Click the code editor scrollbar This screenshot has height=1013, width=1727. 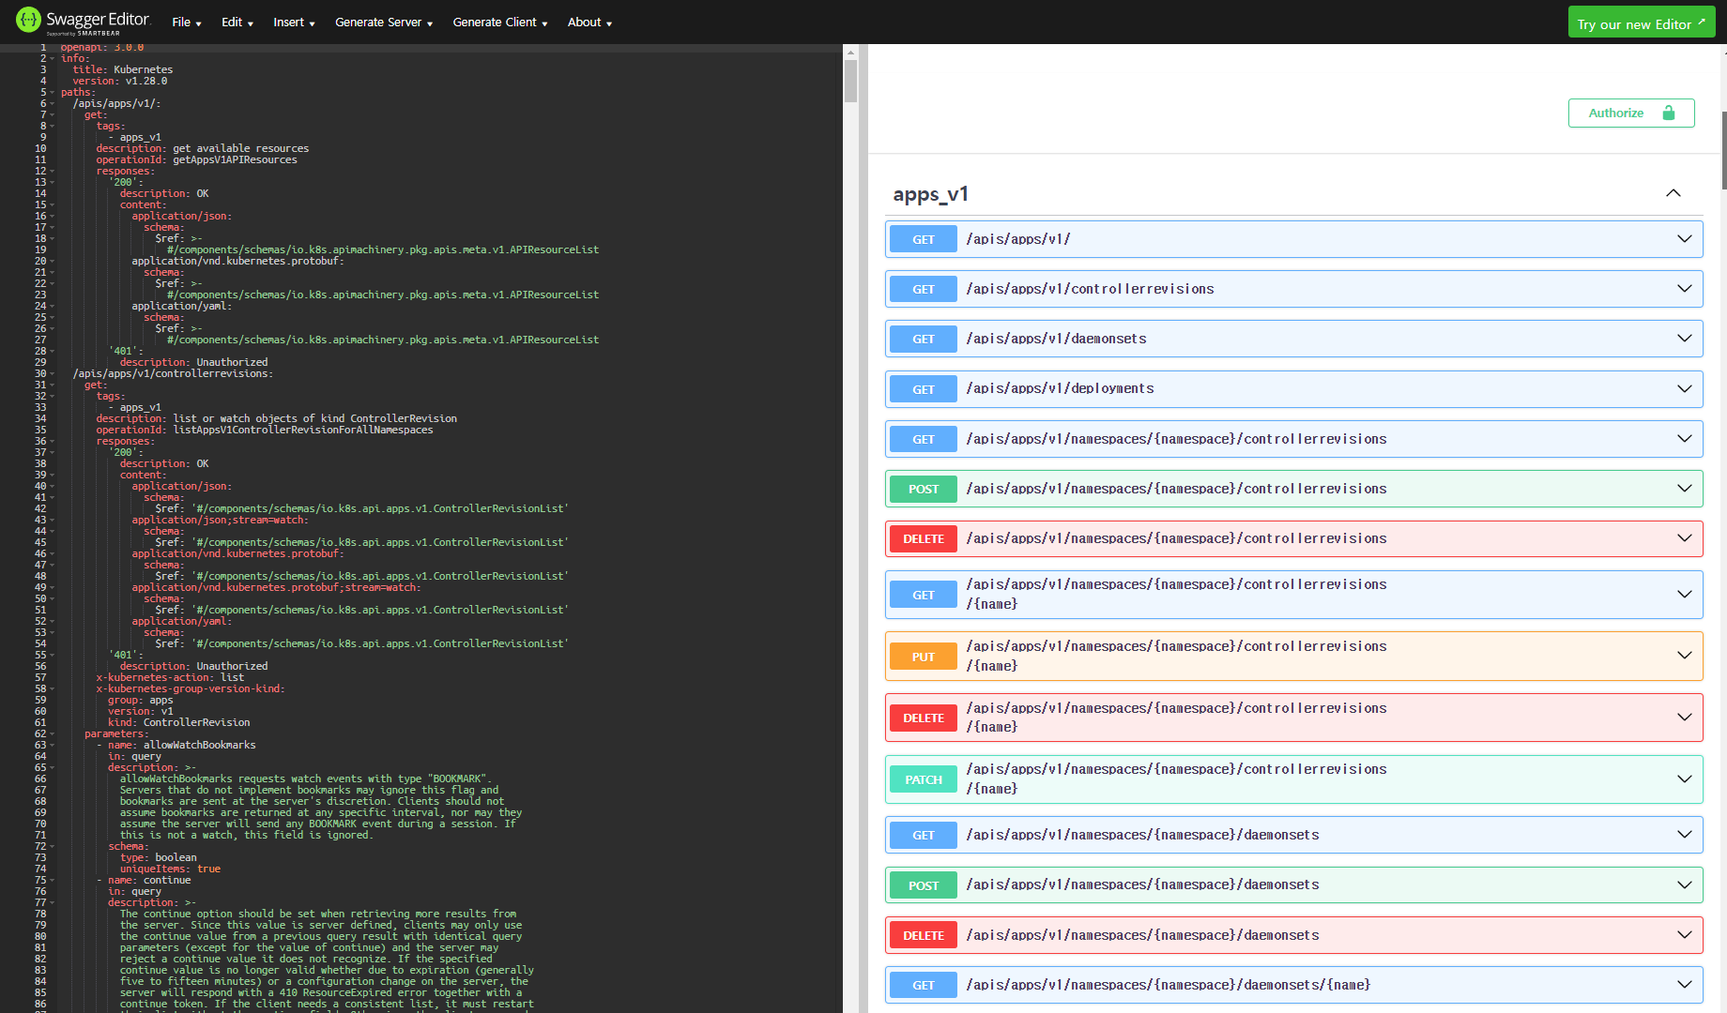tap(852, 83)
